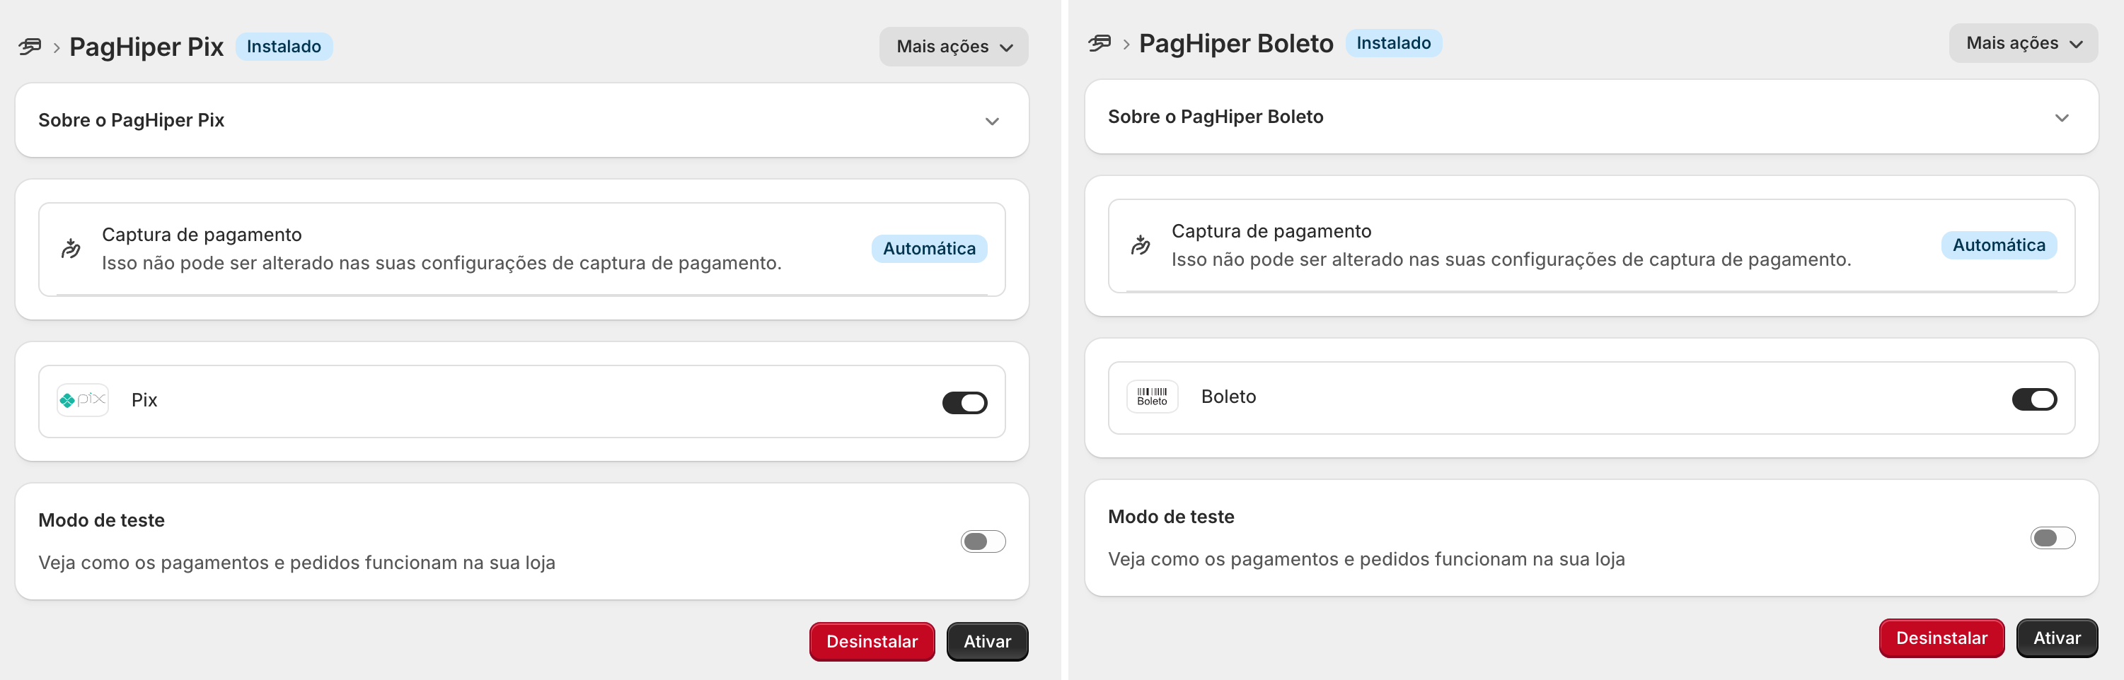Viewport: 2124px width, 680px height.
Task: Enable Modo de teste for PagHiper Boleto
Action: (x=2053, y=538)
